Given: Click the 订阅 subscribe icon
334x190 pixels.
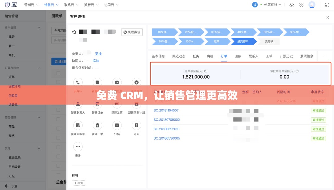Looking at the screenshot, I should (x=136, y=125).
